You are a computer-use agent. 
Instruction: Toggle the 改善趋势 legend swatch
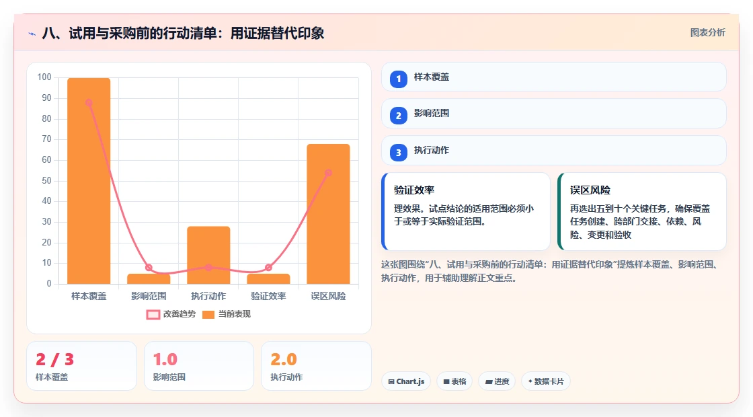pyautogui.click(x=153, y=315)
